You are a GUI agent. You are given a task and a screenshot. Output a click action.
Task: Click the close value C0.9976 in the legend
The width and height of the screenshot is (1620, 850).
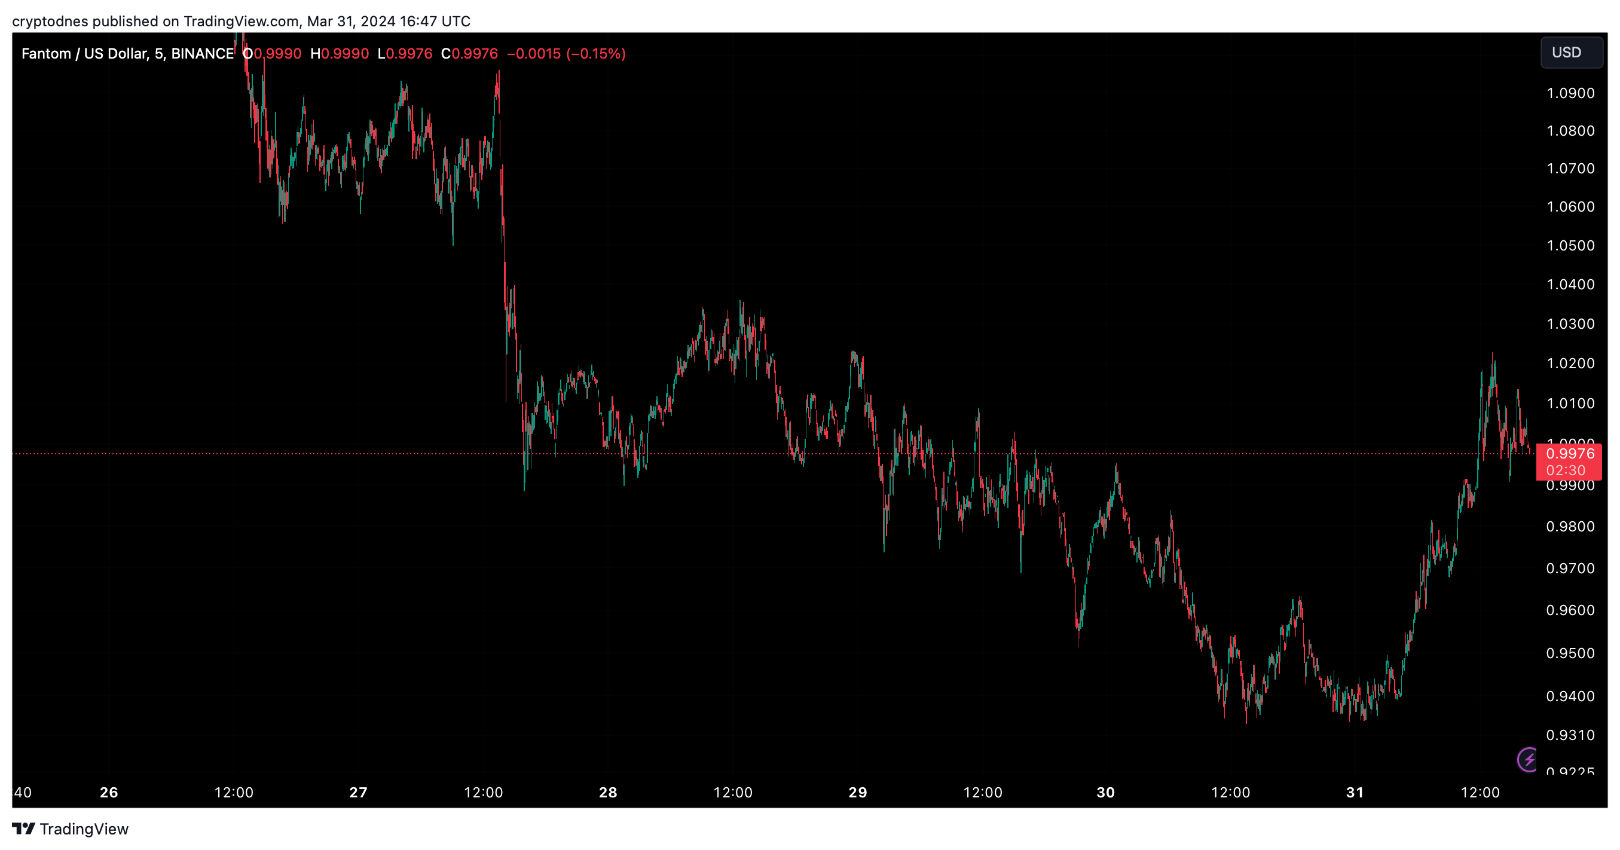469,54
